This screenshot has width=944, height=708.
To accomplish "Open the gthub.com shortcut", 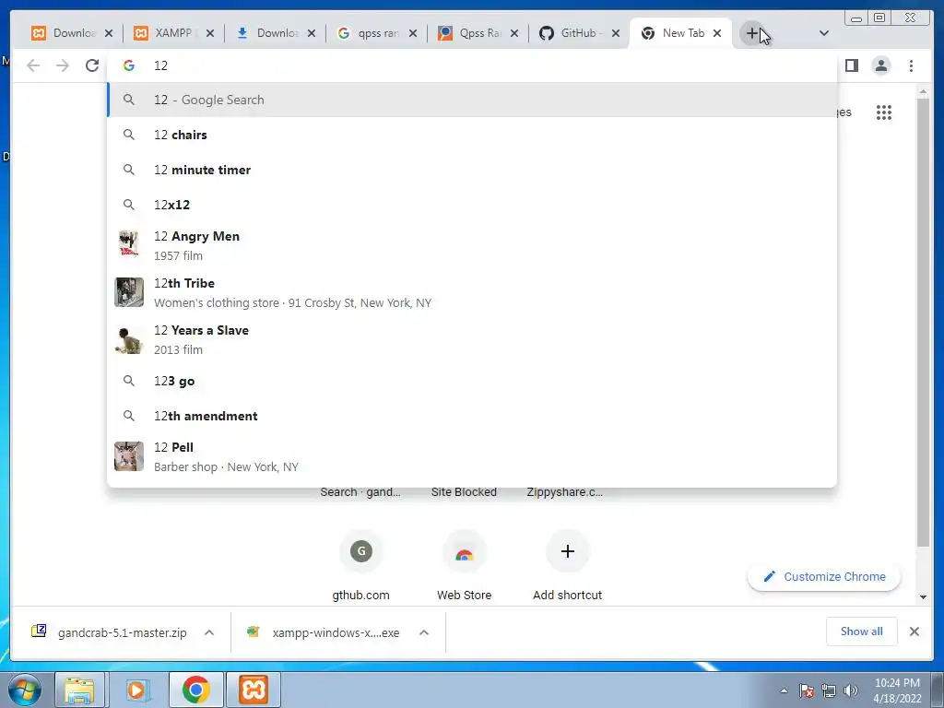I will [x=361, y=566].
